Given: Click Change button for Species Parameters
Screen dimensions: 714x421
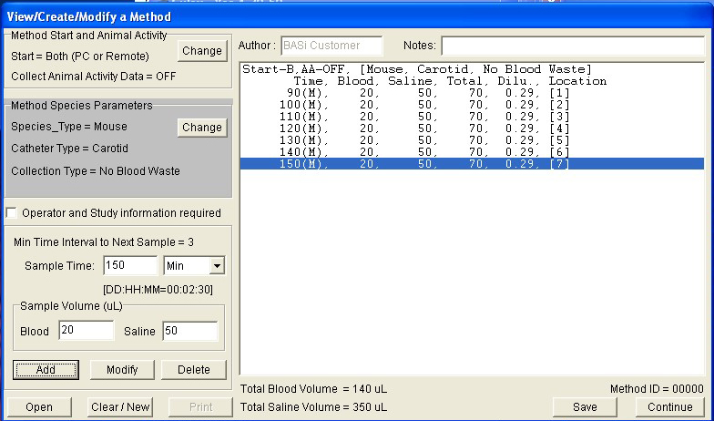Looking at the screenshot, I should [x=201, y=127].
